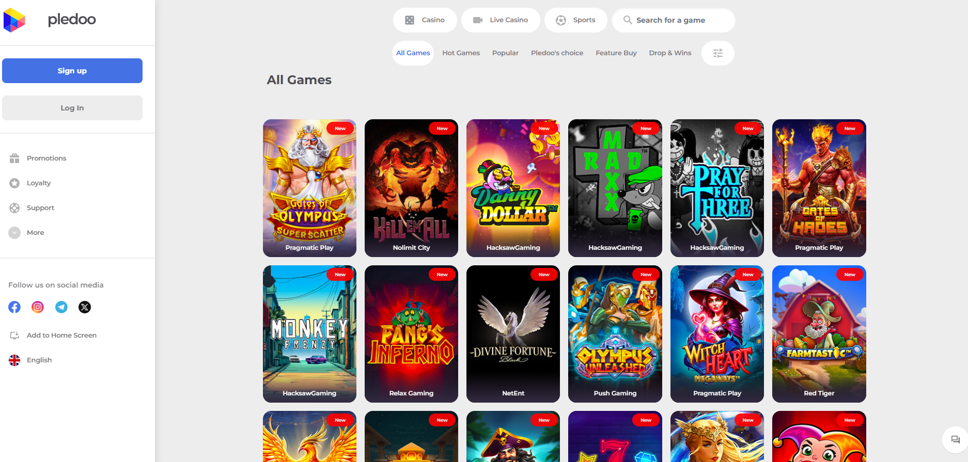Click the Support lifebuoy icon
The width and height of the screenshot is (968, 462).
[14, 208]
